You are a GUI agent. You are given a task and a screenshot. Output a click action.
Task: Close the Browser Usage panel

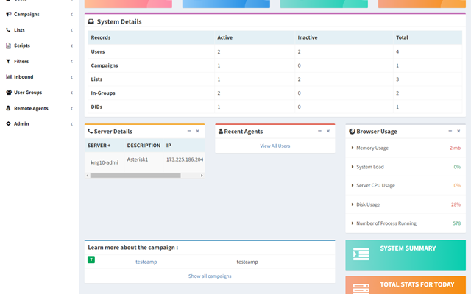pyautogui.click(x=458, y=131)
